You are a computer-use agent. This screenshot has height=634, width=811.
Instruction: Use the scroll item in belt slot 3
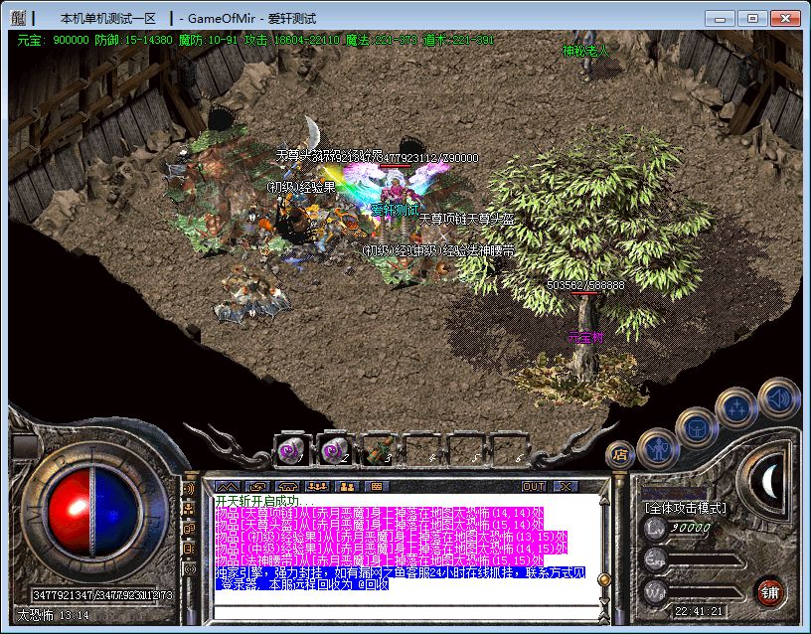pyautogui.click(x=378, y=450)
